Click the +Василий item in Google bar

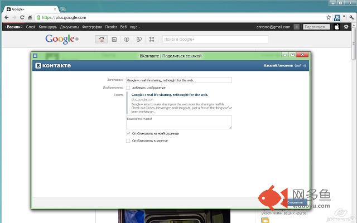[x=13, y=27]
